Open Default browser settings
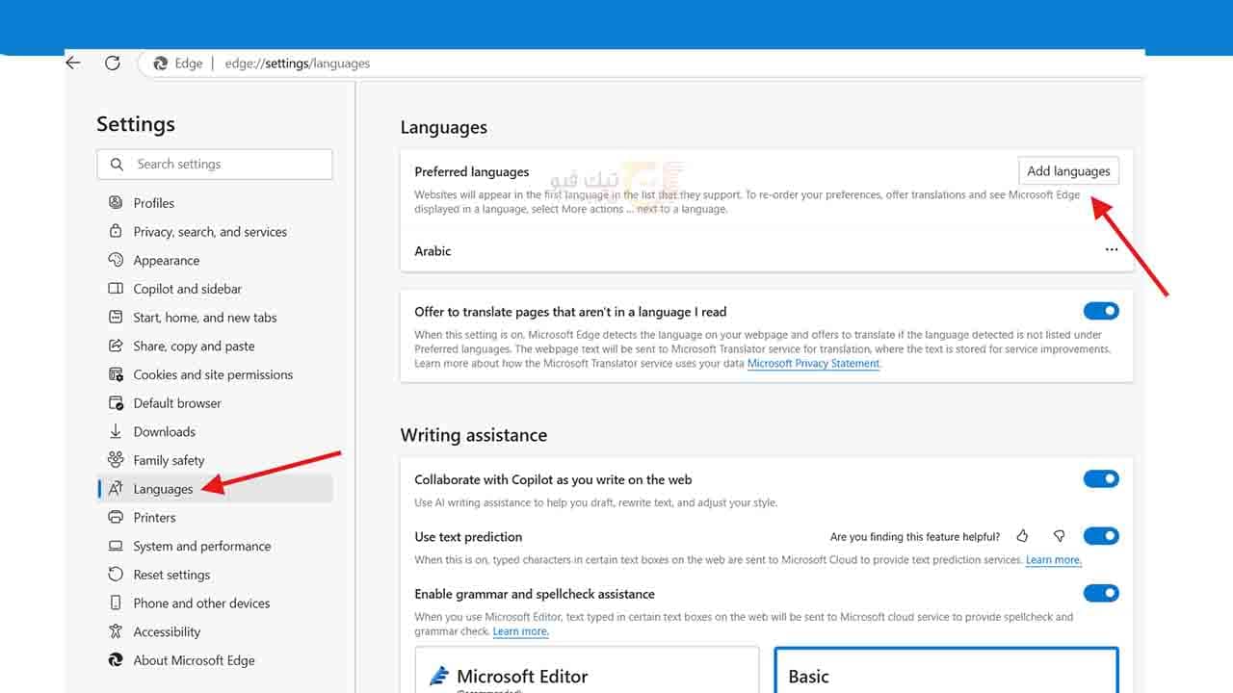 (177, 403)
